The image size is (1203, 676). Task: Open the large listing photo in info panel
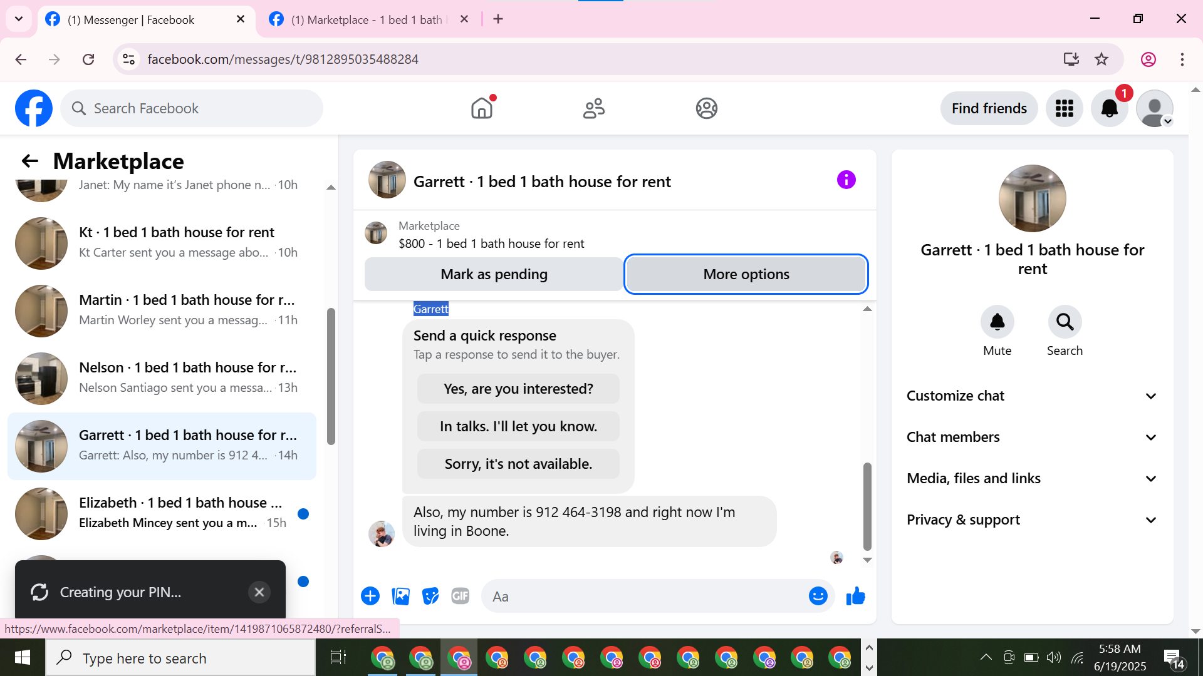pos(1032,198)
